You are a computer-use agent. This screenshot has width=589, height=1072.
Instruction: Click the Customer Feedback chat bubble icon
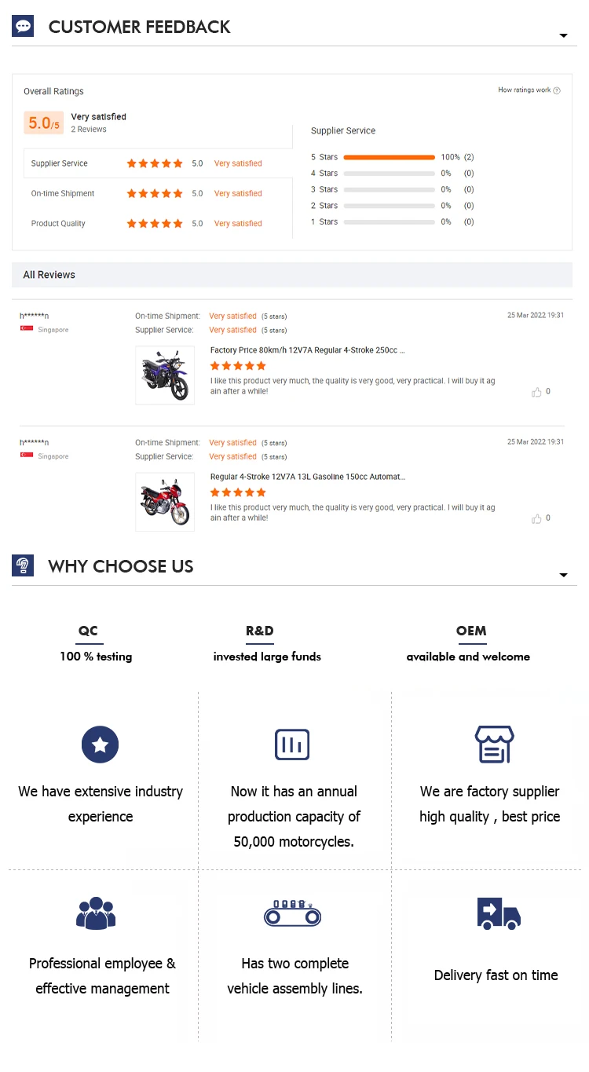(23, 26)
